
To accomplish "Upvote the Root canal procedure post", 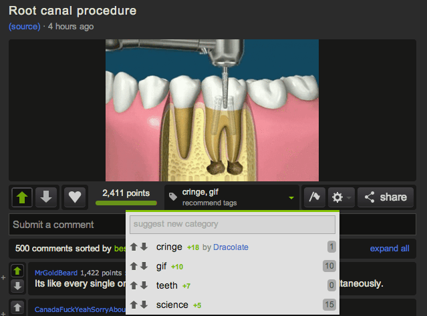I will click(x=22, y=197).
